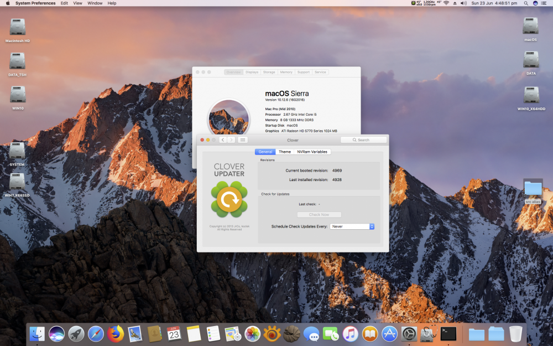Open the Edit menu
Image resolution: width=553 pixels, height=346 pixels.
coord(64,3)
